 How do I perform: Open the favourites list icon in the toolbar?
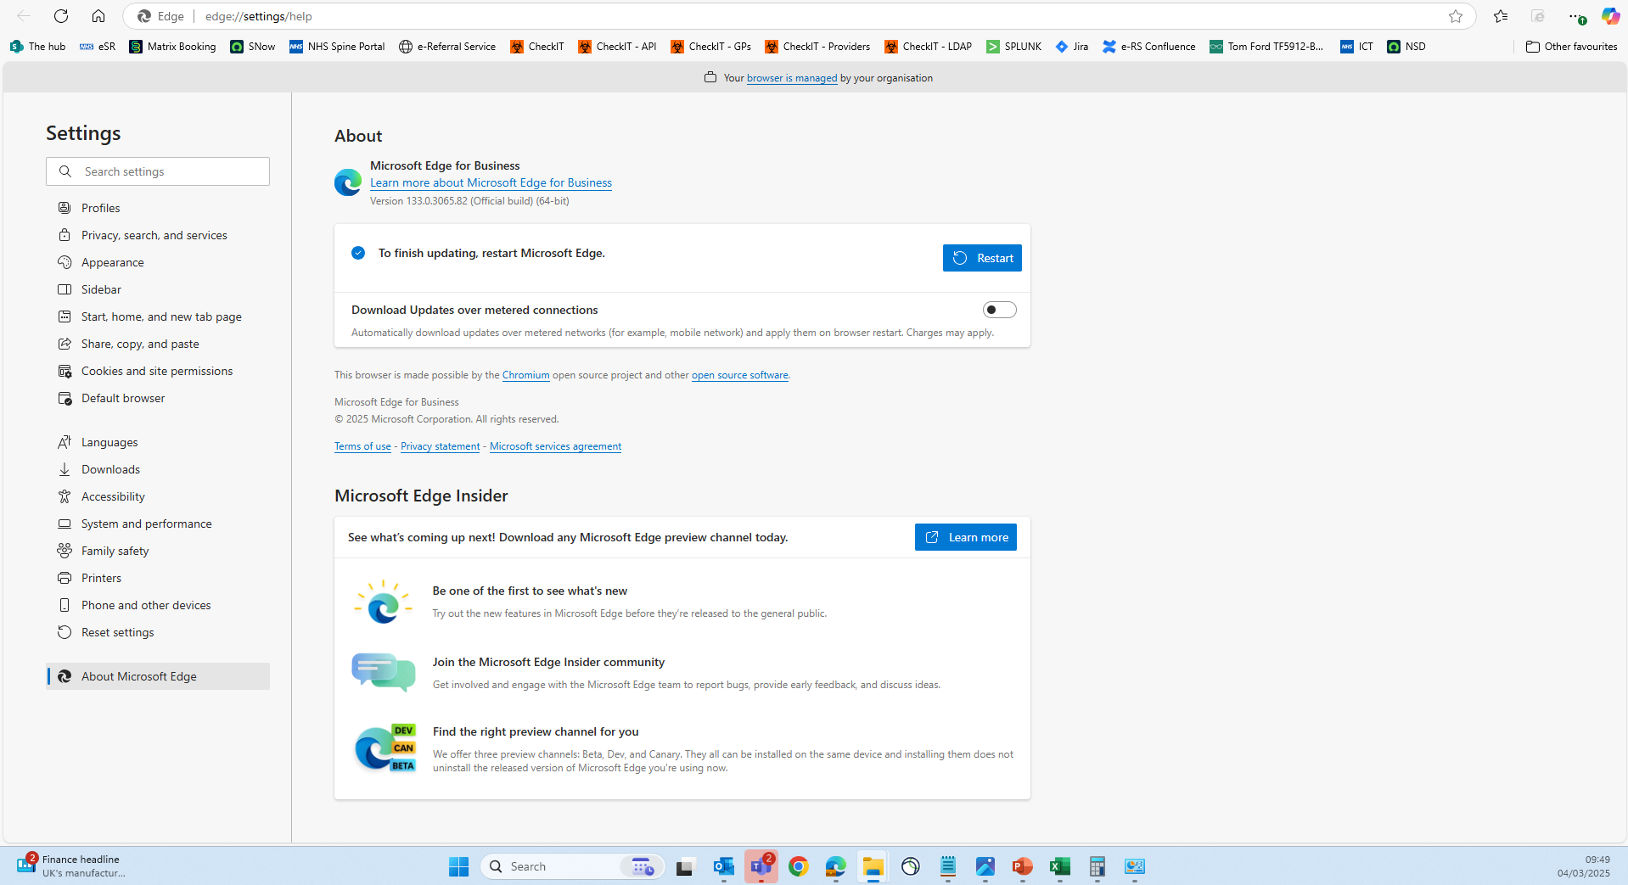click(1501, 16)
